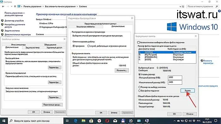
Task: Click the OneDrive cloud tray icon
Action: (x=178, y=121)
